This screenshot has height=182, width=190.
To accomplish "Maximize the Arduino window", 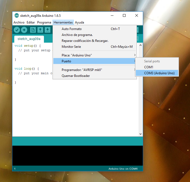I will click(x=124, y=16).
